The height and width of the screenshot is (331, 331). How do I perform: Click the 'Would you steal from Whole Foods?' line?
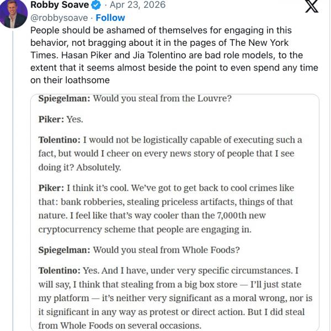point(139,250)
